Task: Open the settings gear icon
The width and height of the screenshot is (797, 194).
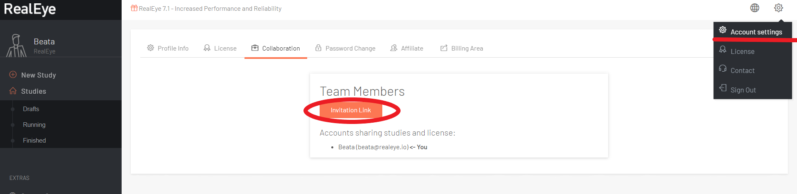Action: pyautogui.click(x=778, y=8)
